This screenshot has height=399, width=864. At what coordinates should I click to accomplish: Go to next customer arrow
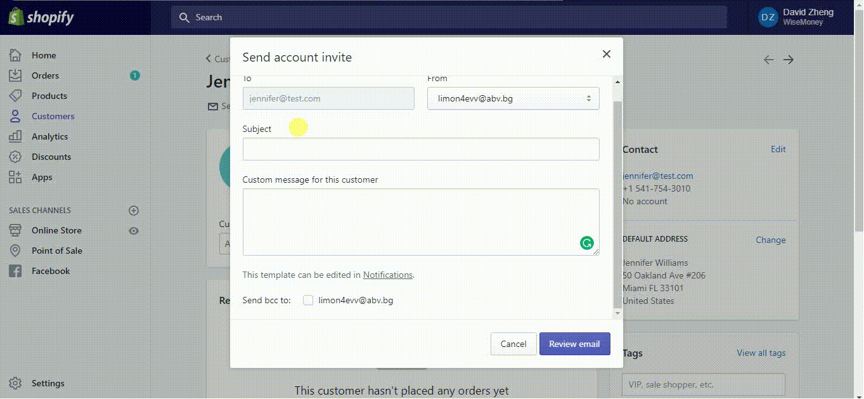789,60
